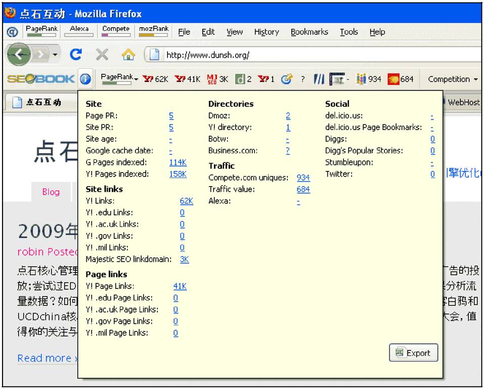Open the View menu
This screenshot has height=389, width=484.
pos(235,32)
